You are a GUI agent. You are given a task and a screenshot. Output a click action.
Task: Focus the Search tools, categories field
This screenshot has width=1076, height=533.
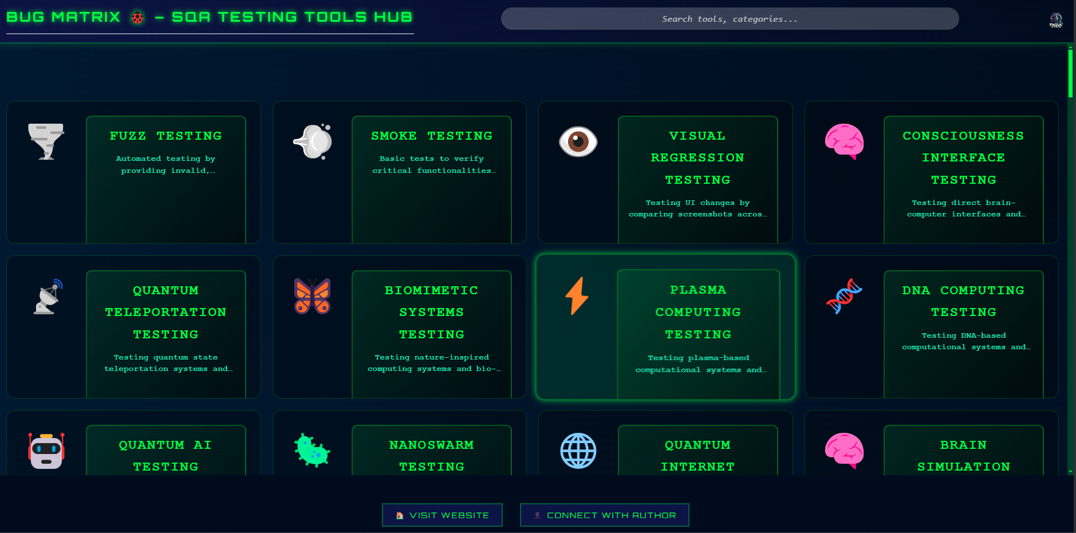click(730, 19)
